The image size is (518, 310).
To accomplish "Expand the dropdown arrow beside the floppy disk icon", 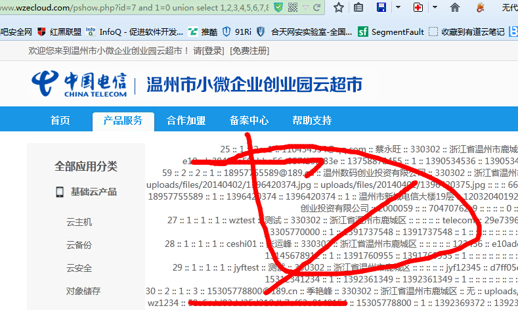I will coord(398,7).
